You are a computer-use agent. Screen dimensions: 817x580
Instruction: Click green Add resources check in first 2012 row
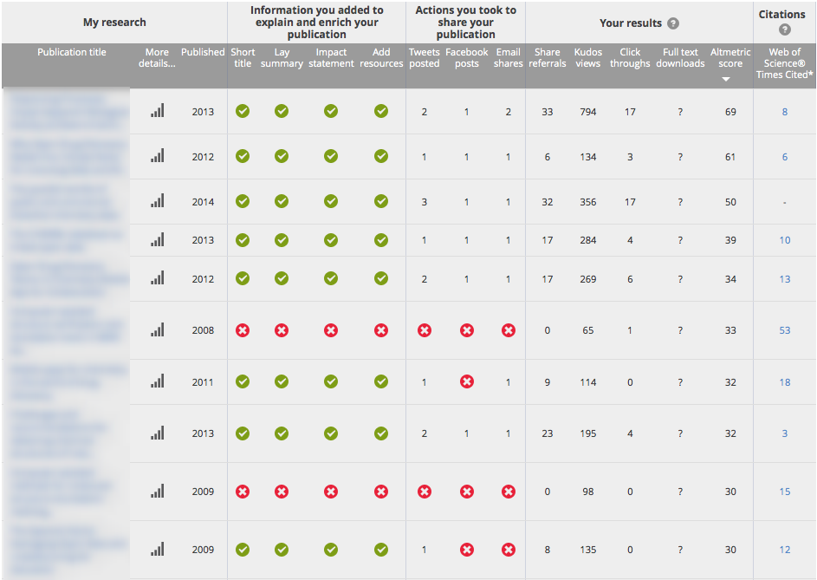click(381, 156)
